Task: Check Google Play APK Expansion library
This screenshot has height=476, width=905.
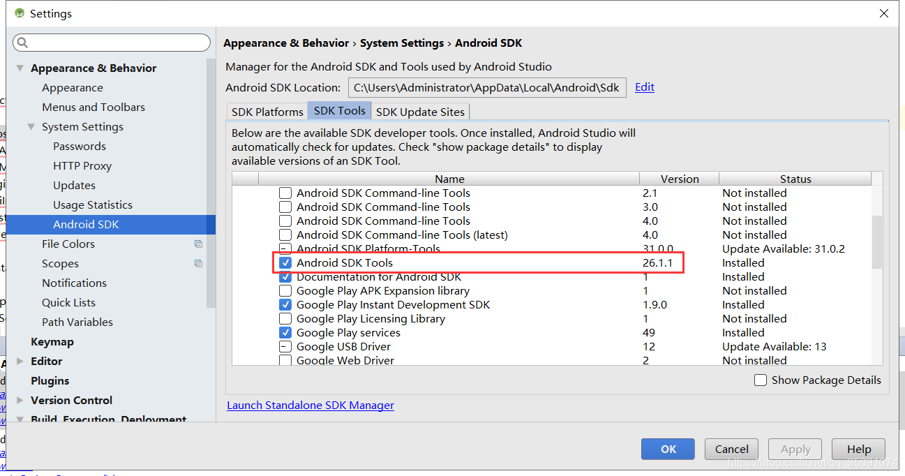Action: (285, 290)
